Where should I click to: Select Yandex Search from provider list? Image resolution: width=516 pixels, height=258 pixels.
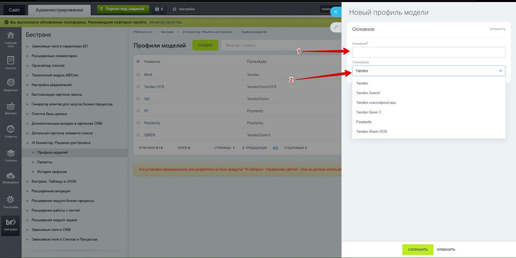[368, 93]
